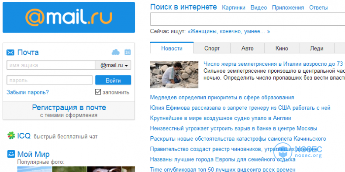Click Поиск в интернете heading link

point(183,7)
